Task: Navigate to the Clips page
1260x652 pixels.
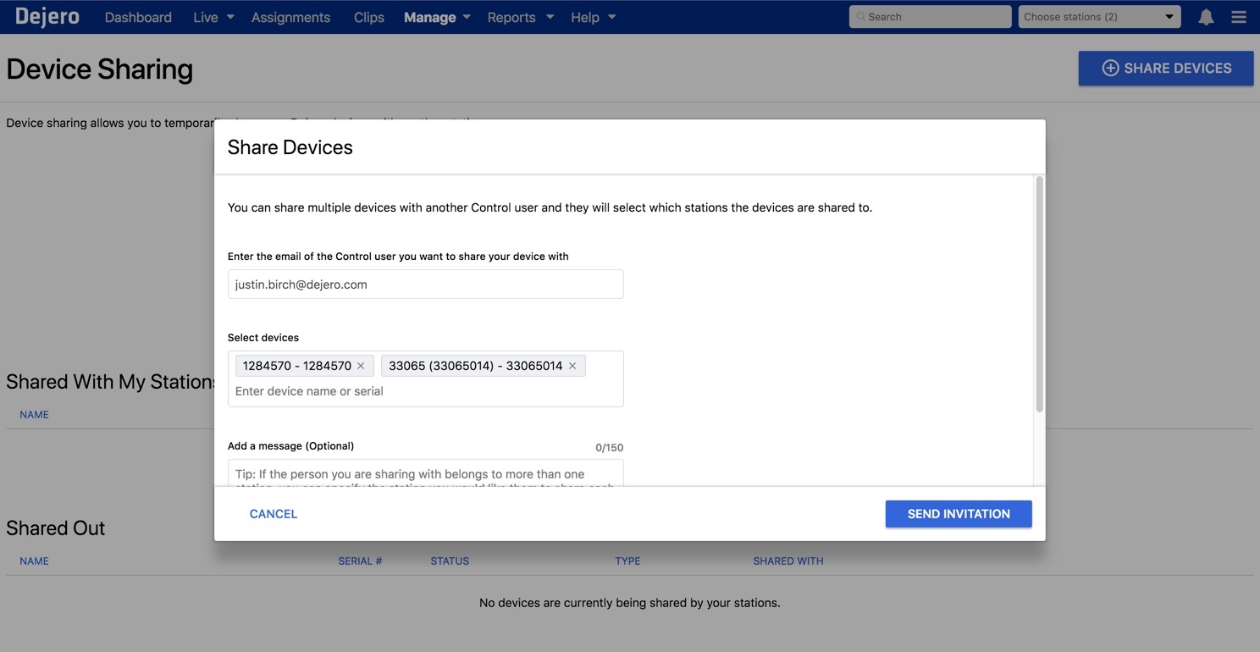Action: coord(368,17)
